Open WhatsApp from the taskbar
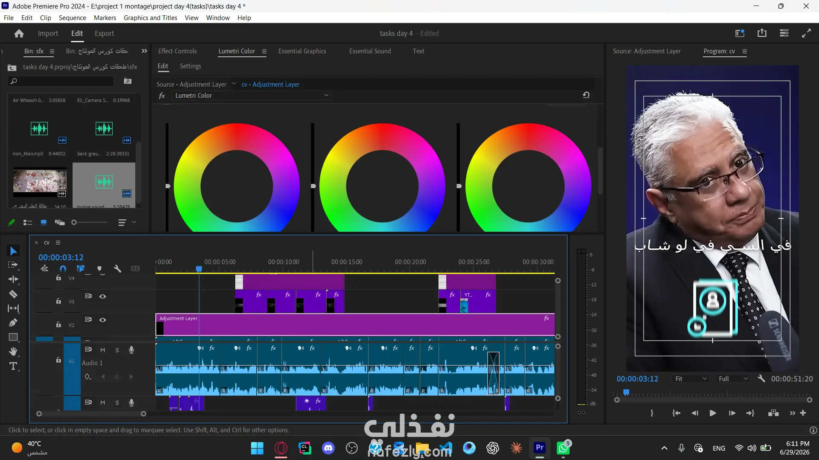This screenshot has width=819, height=460. 564,448
